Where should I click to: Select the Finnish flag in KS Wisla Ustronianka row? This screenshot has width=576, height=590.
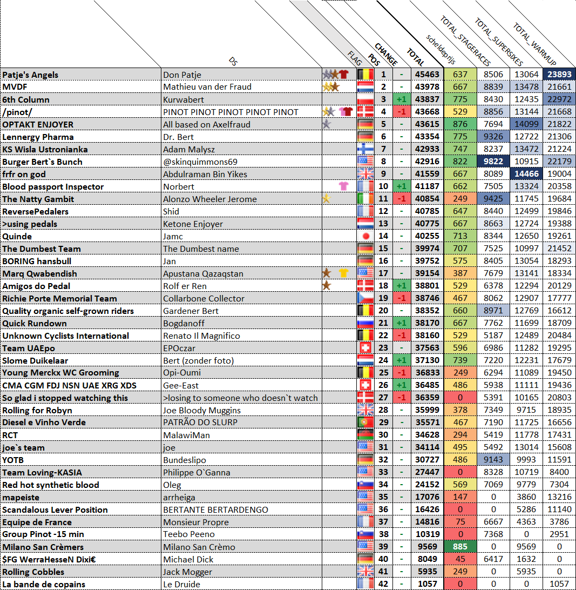pos(365,149)
